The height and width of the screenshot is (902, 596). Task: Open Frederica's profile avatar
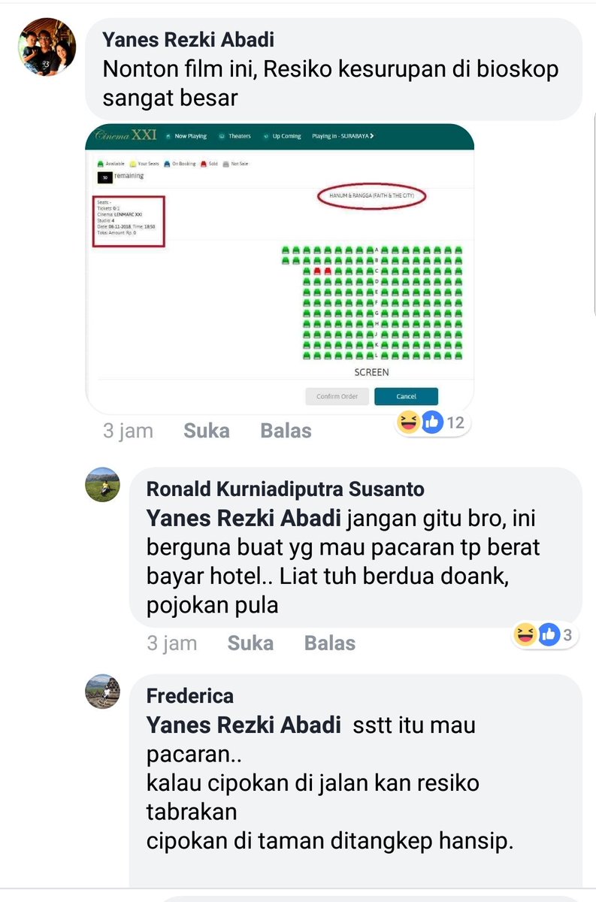(x=102, y=691)
